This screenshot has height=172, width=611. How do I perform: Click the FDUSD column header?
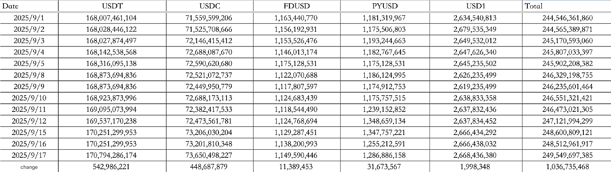point(297,6)
